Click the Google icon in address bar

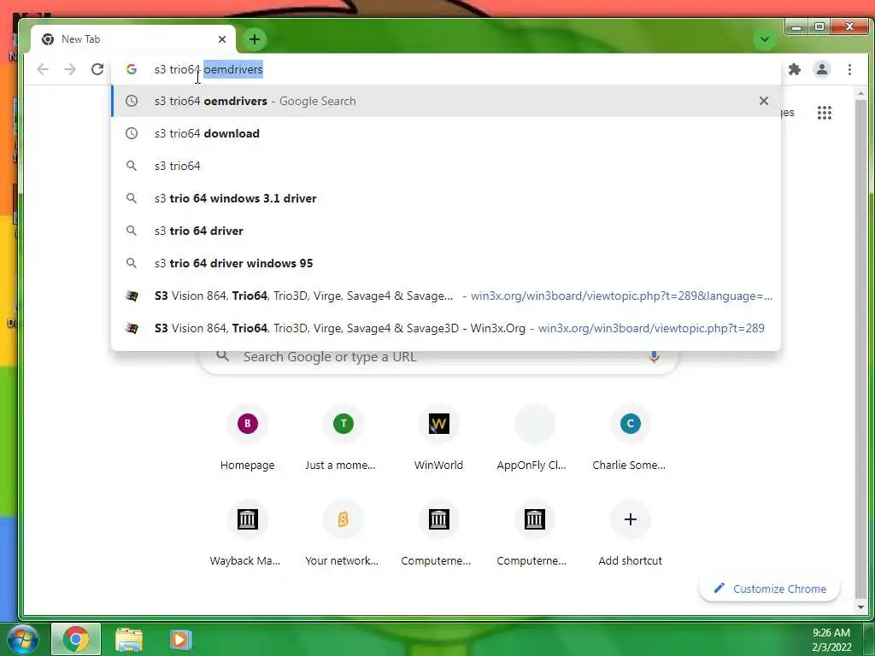131,69
